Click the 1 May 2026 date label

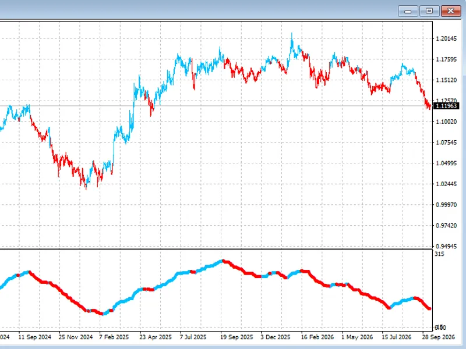tap(357, 337)
